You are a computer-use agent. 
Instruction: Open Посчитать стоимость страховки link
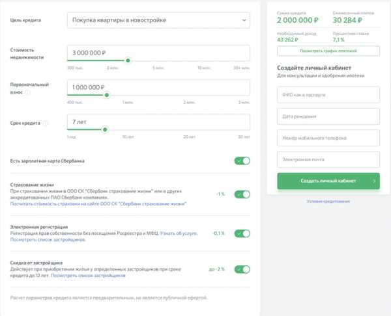click(x=98, y=204)
